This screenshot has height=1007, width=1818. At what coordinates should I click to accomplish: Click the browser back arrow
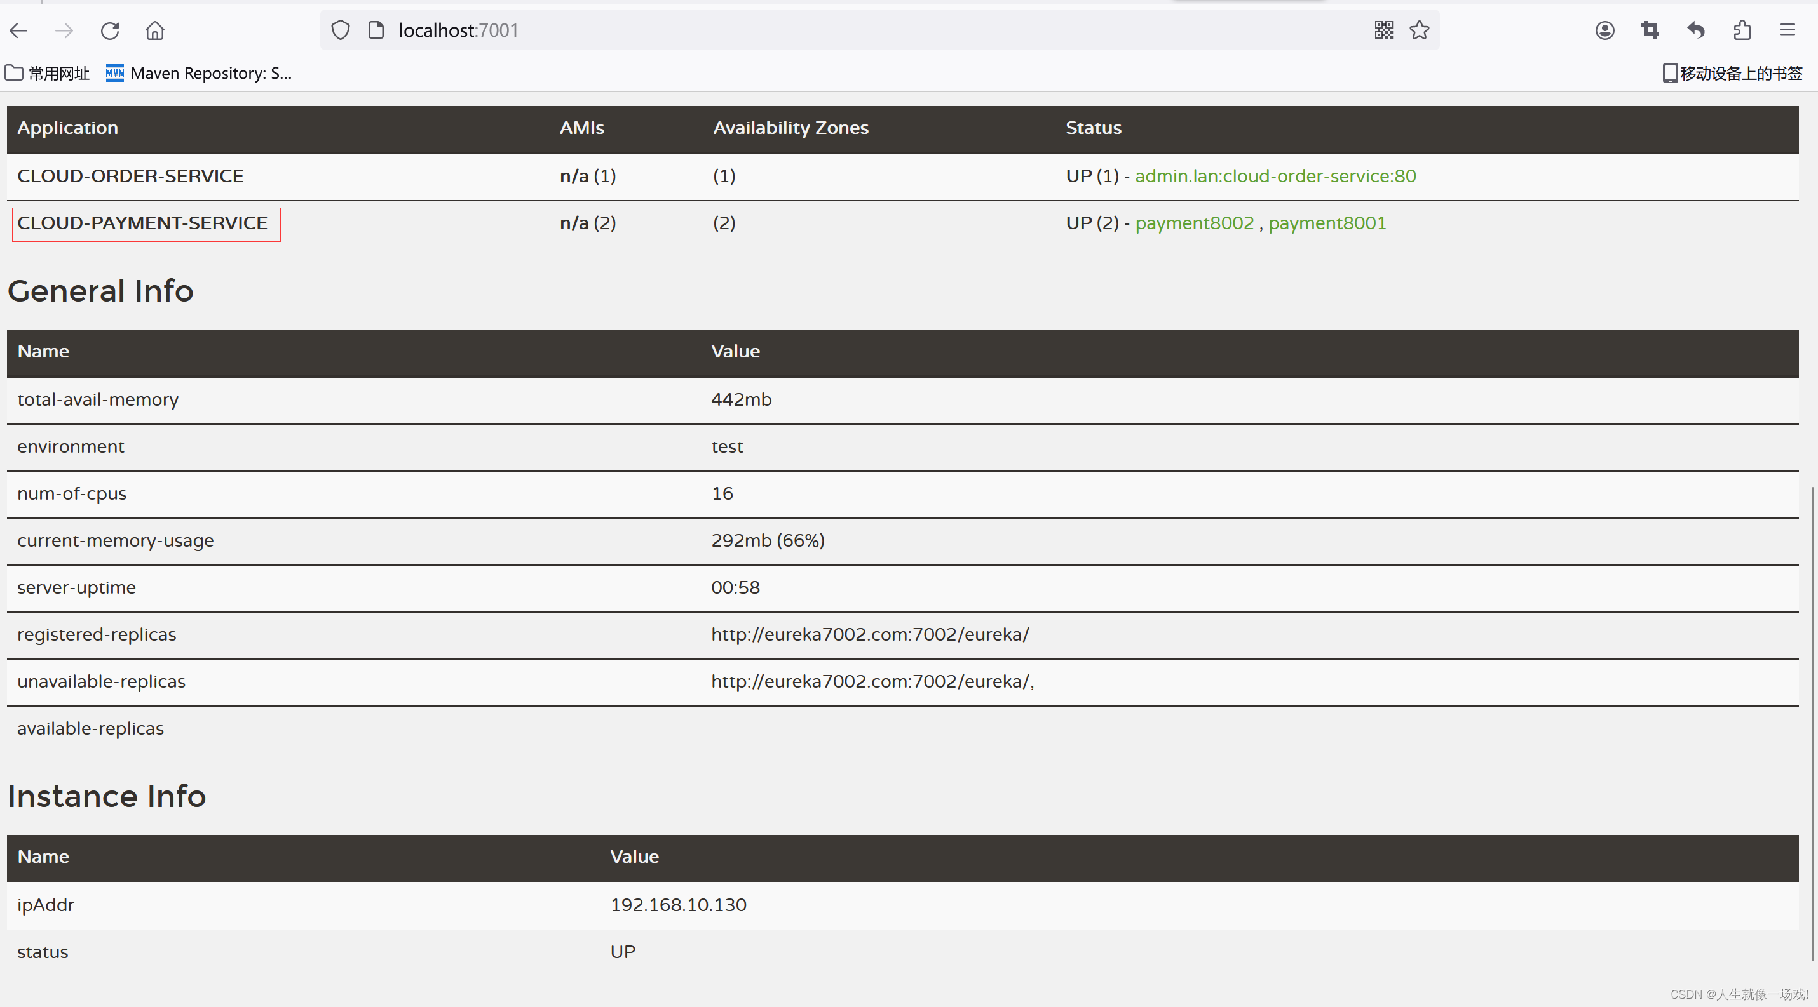pos(19,30)
